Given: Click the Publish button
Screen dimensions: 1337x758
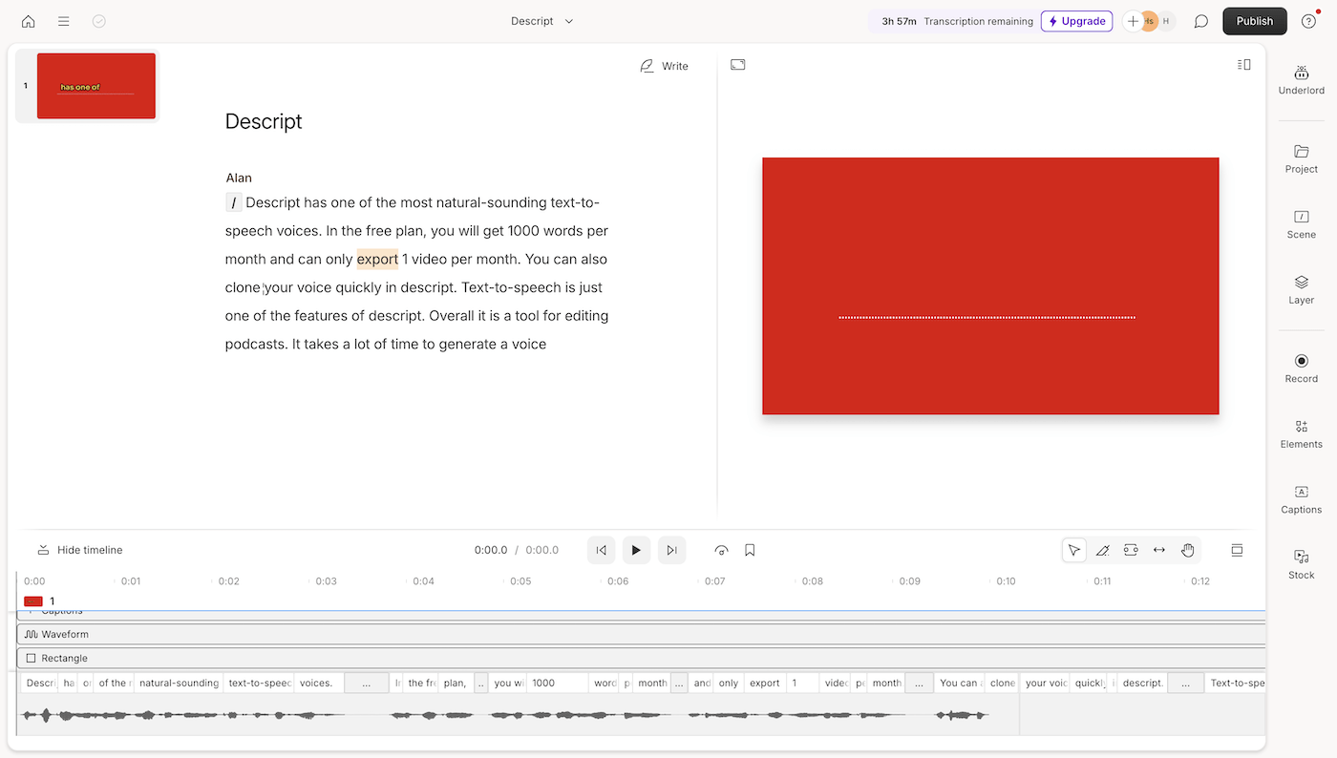Looking at the screenshot, I should [x=1255, y=21].
